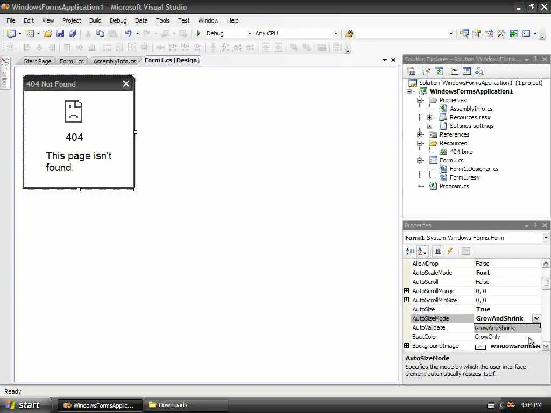Click the Copy toolbar icon
This screenshot has height=413, width=551.
click(x=100, y=33)
